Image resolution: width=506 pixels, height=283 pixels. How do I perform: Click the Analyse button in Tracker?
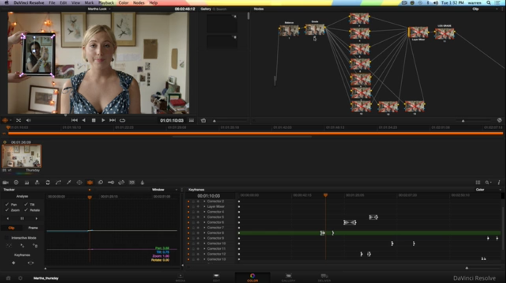pos(22,196)
